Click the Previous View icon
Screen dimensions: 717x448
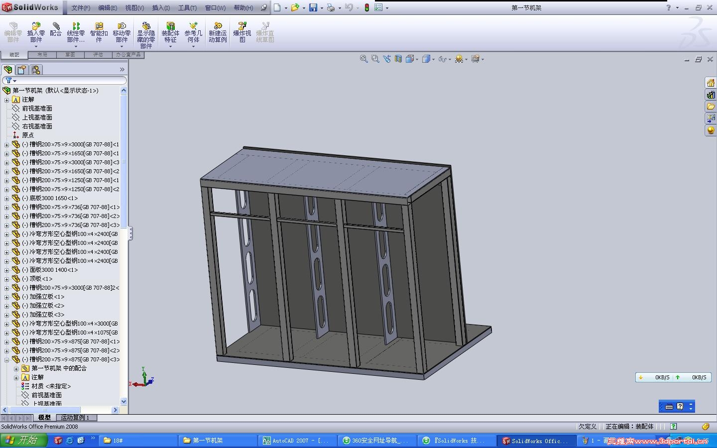tap(387, 59)
